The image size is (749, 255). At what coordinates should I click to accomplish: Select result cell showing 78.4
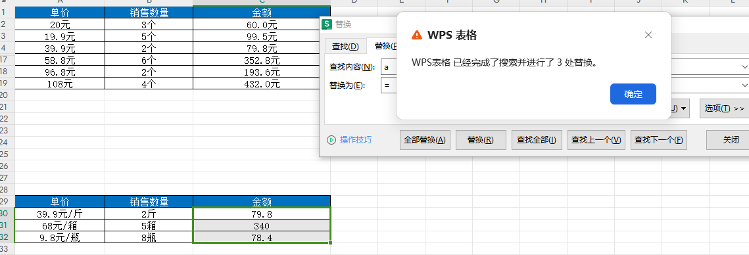point(262,237)
